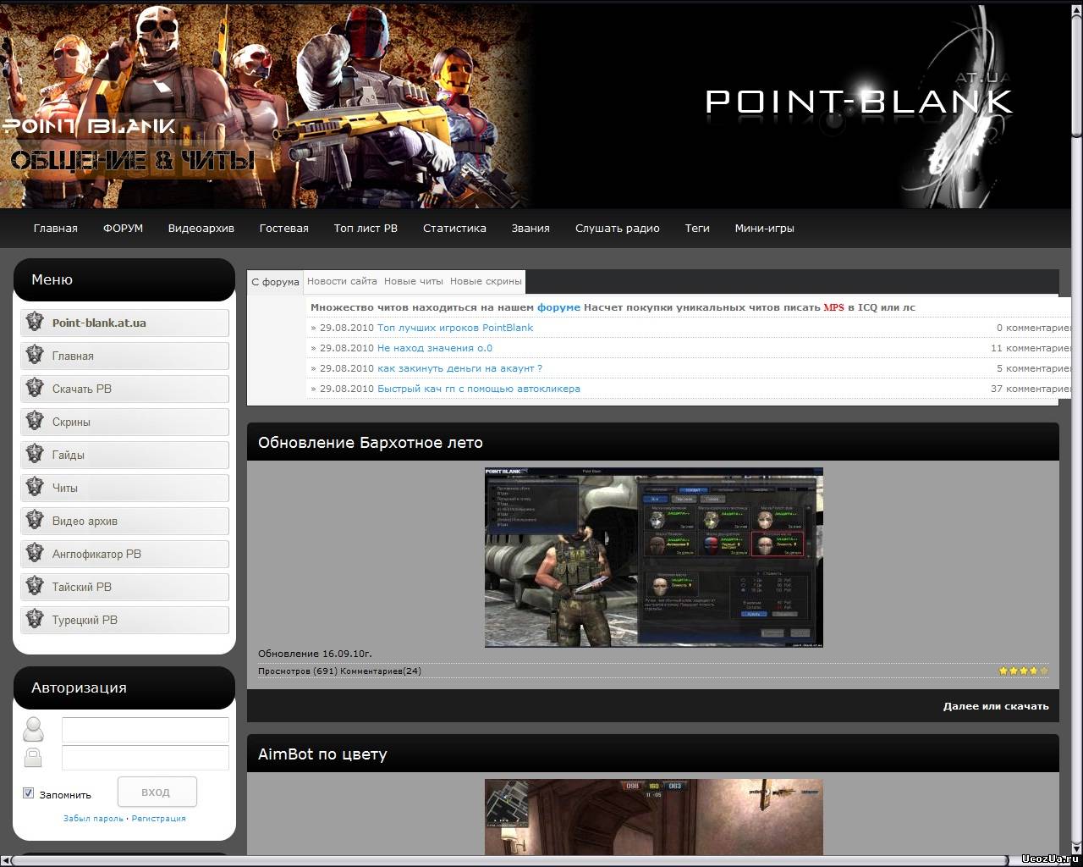This screenshot has height=867, width=1083.
Task: Open Главная in the top navigation bar
Action: [x=56, y=228]
